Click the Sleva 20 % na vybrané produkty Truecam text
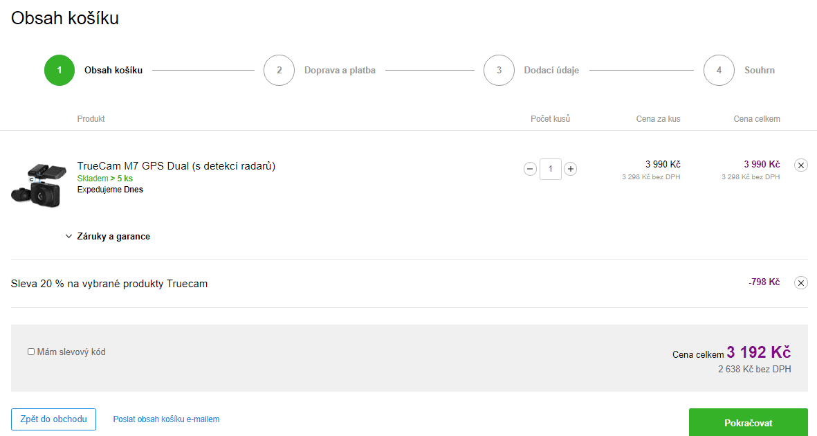The height and width of the screenshot is (436, 817). click(109, 284)
